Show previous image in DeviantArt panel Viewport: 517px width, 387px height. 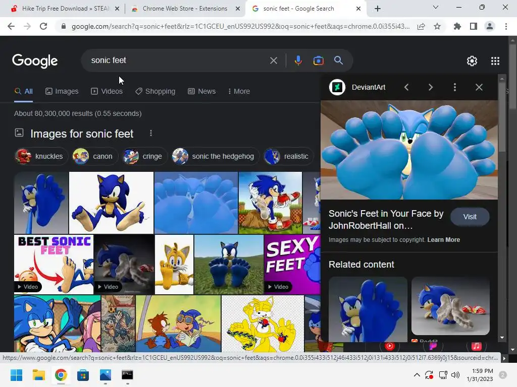click(x=406, y=87)
